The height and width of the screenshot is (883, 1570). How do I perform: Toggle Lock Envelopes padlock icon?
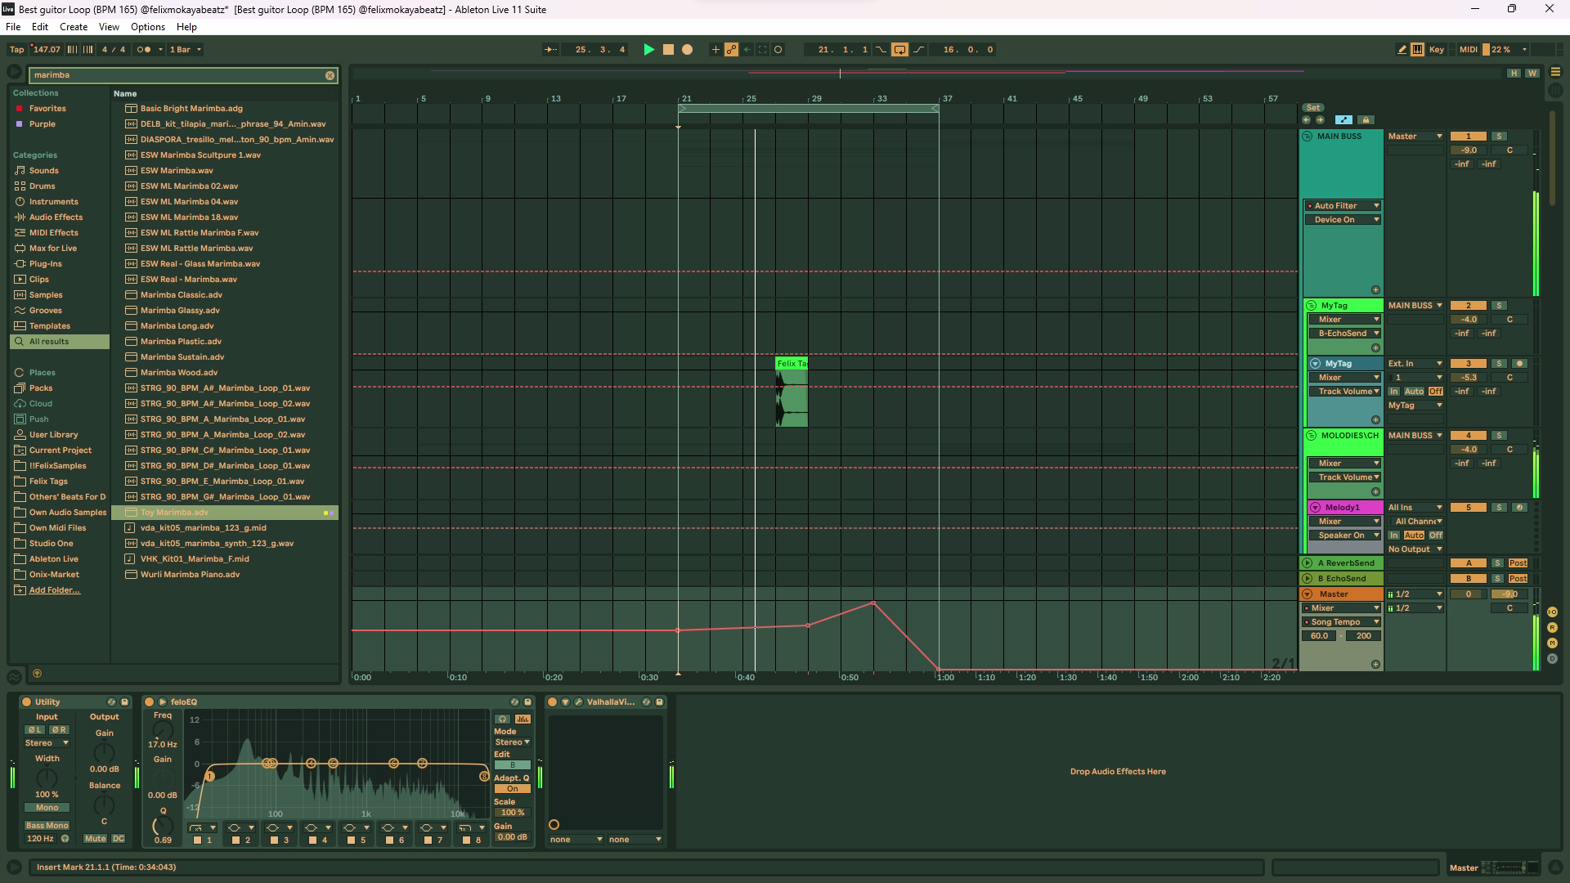[x=1366, y=120]
